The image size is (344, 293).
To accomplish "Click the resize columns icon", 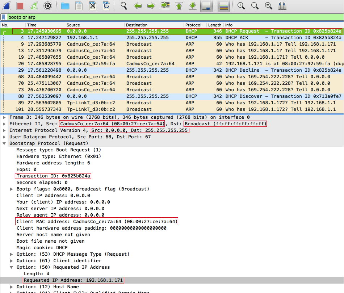I will (282, 6).
